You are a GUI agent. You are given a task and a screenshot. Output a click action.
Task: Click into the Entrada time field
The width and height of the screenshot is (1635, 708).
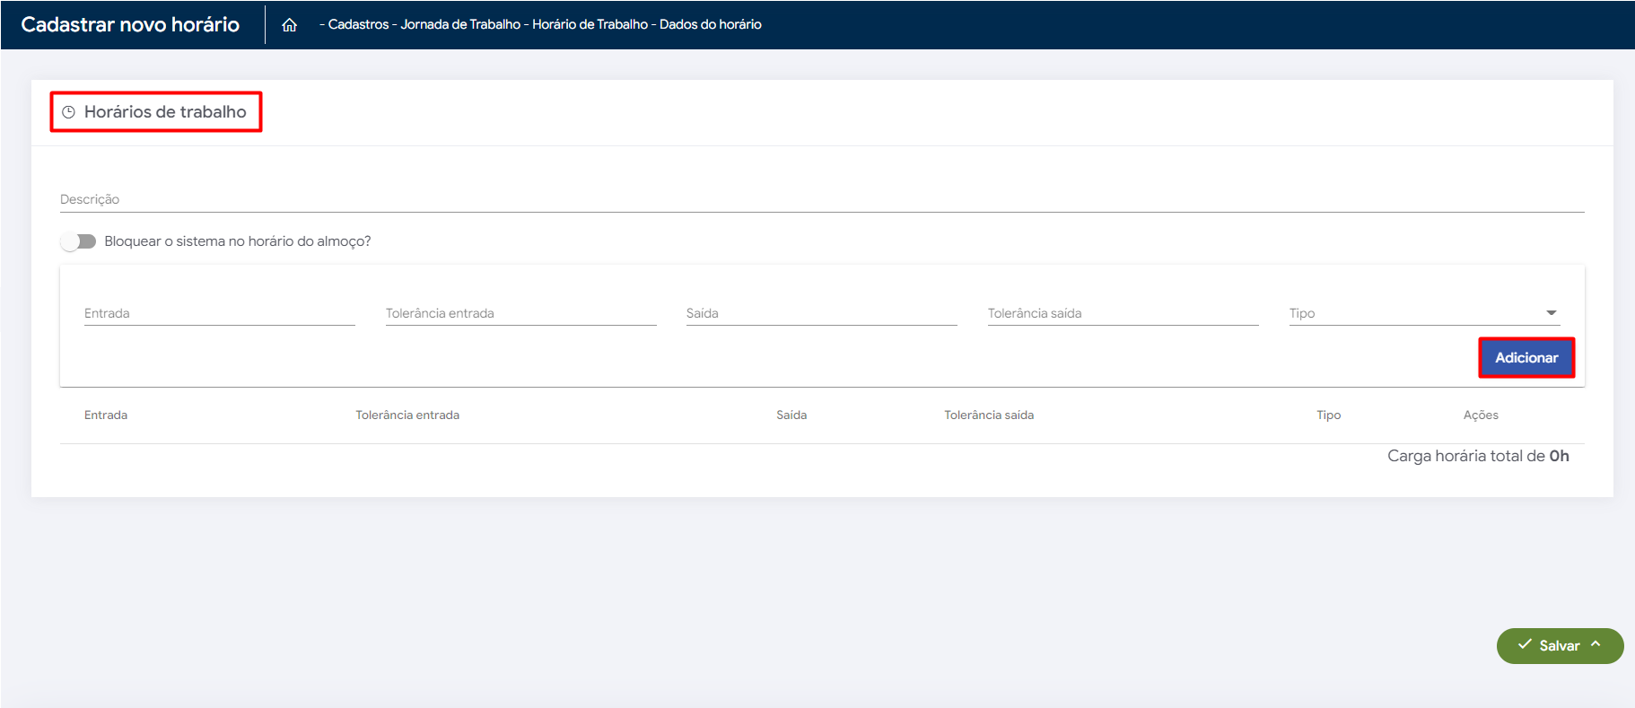click(220, 313)
